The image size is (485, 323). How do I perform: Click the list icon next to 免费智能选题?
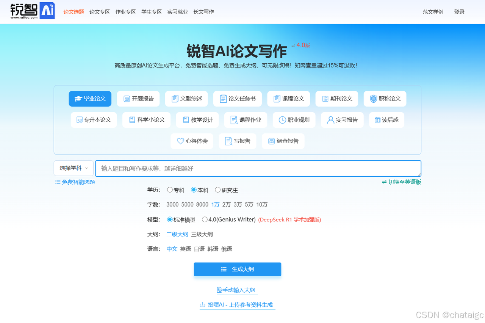point(58,182)
